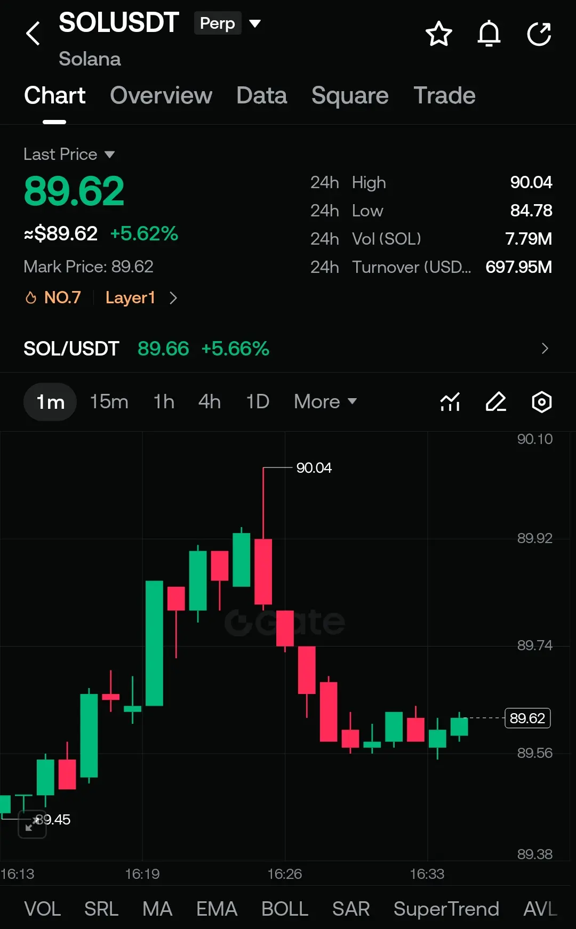Tap the 24h High value 90.04
Viewport: 576px width, 929px height.
point(531,182)
